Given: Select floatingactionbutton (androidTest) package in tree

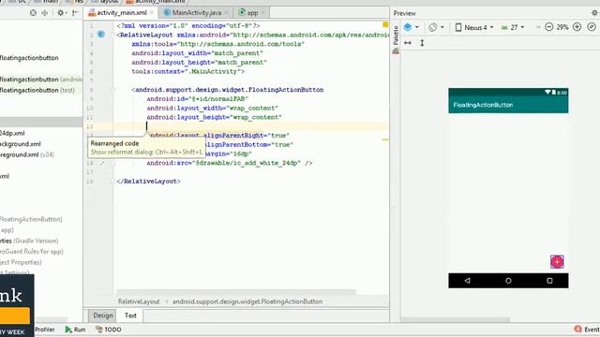Looking at the screenshot, I should pos(41,80).
